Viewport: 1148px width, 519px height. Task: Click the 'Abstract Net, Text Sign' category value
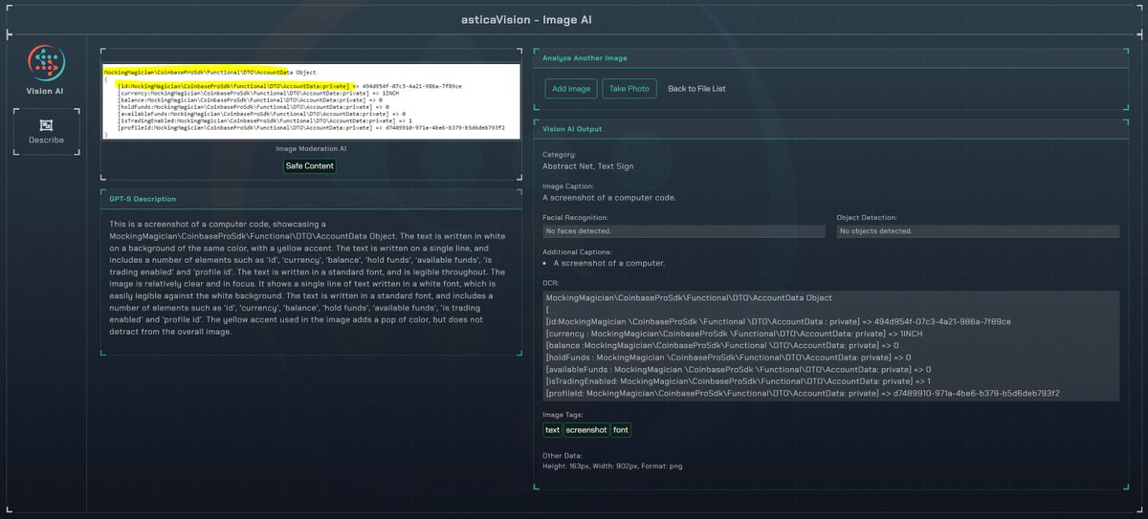click(587, 166)
